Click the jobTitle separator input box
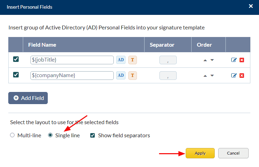 tap(168, 60)
